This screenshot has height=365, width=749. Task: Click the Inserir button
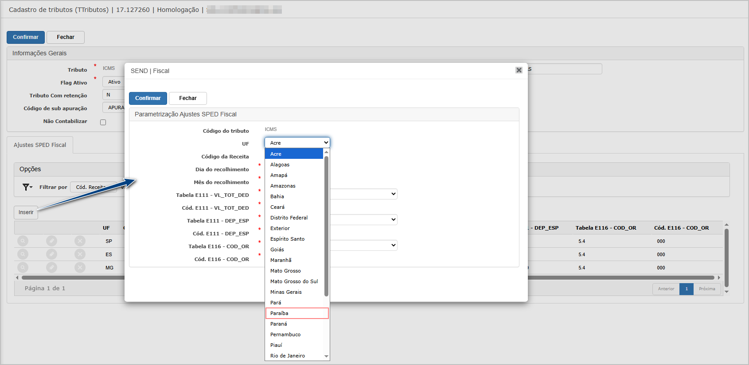pyautogui.click(x=26, y=212)
